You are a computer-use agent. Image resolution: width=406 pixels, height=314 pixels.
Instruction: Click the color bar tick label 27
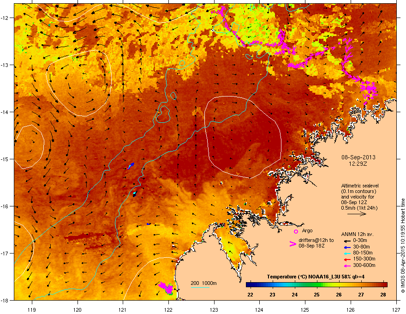tap(361, 295)
